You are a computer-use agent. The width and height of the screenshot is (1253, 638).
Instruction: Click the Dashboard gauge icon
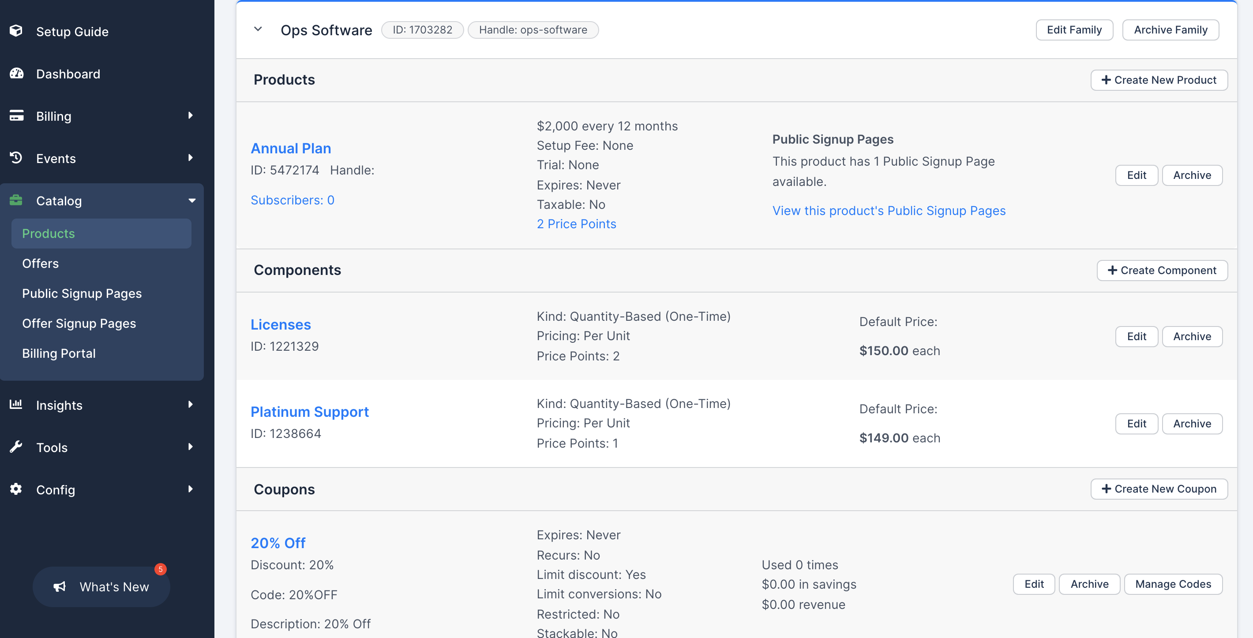(16, 74)
